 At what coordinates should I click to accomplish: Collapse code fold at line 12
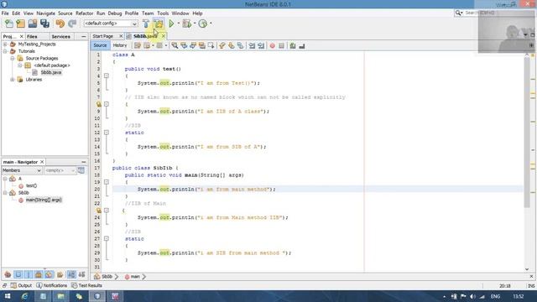point(107,133)
